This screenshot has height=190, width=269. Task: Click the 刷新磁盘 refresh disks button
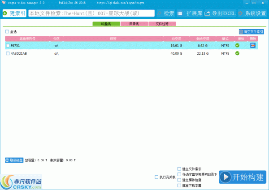(14, 160)
